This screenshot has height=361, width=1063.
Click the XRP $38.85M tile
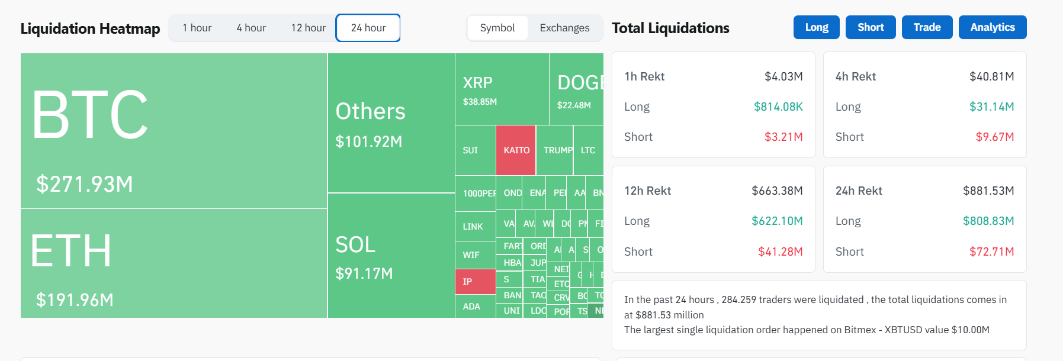pos(502,89)
